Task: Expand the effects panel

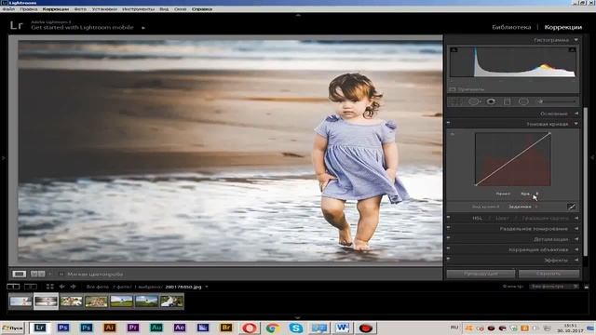Action: (x=576, y=261)
